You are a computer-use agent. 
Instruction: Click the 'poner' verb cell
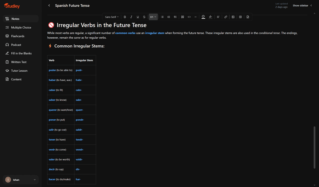pos(61,120)
